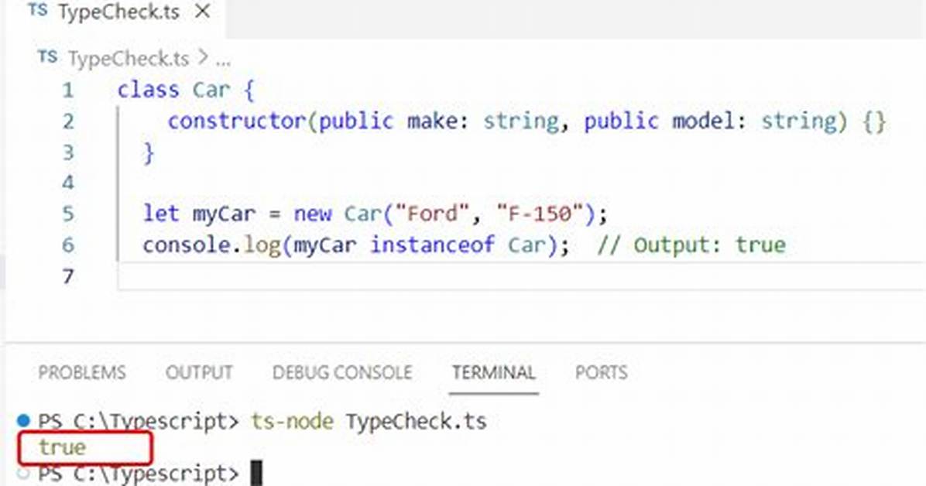The image size is (926, 486).
Task: Click line number 6 in the gutter
Action: click(x=68, y=245)
